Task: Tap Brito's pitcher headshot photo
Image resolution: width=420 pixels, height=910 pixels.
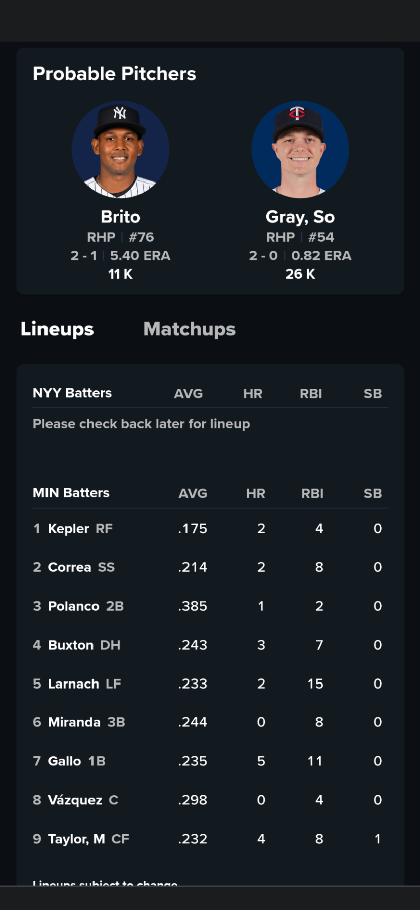Action: tap(120, 149)
